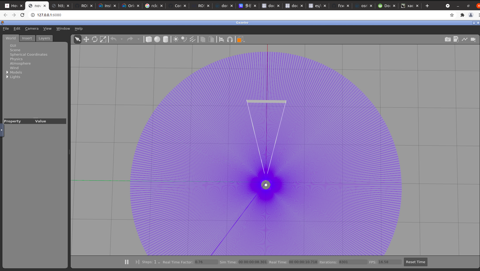This screenshot has width=480, height=271.
Task: Expand the Lights tree item
Action: pos(7,77)
